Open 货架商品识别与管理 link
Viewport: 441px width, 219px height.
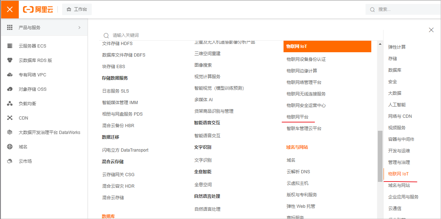(x=214, y=111)
